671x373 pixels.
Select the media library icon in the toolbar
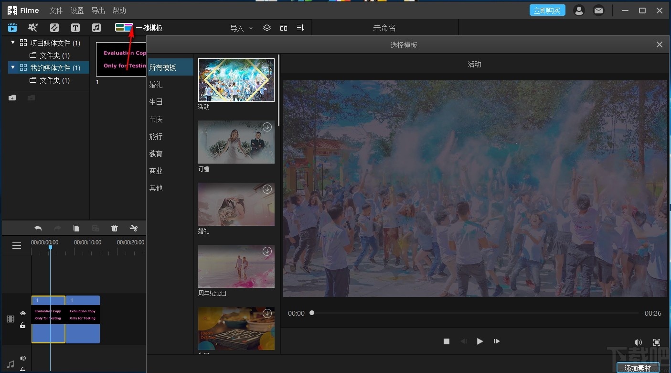pos(12,27)
